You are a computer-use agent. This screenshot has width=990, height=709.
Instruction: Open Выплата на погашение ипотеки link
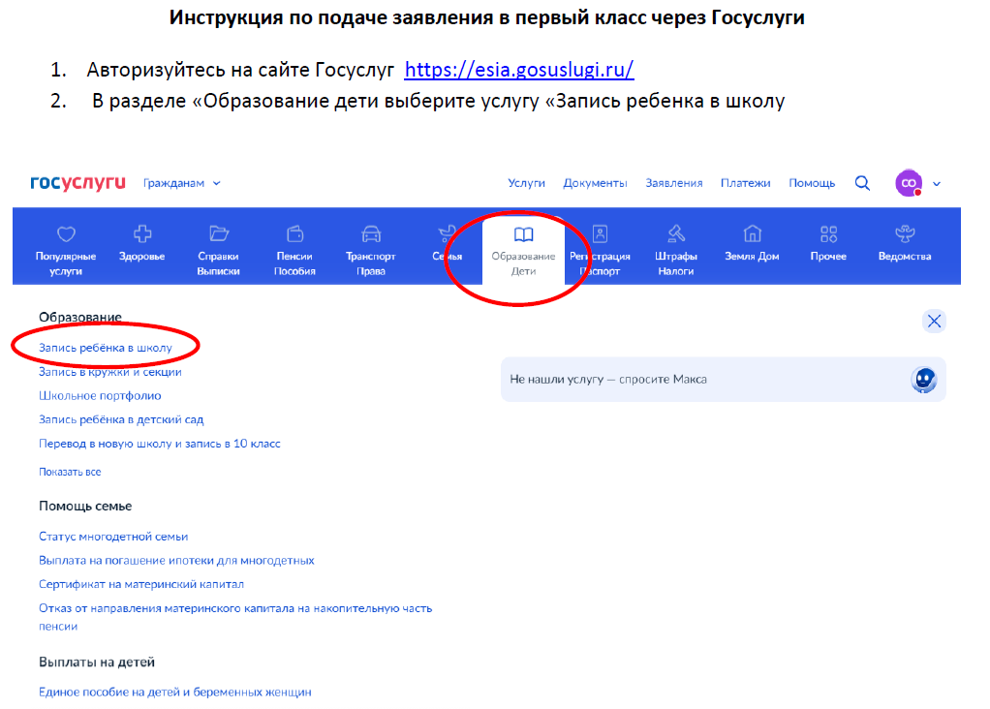point(176,561)
